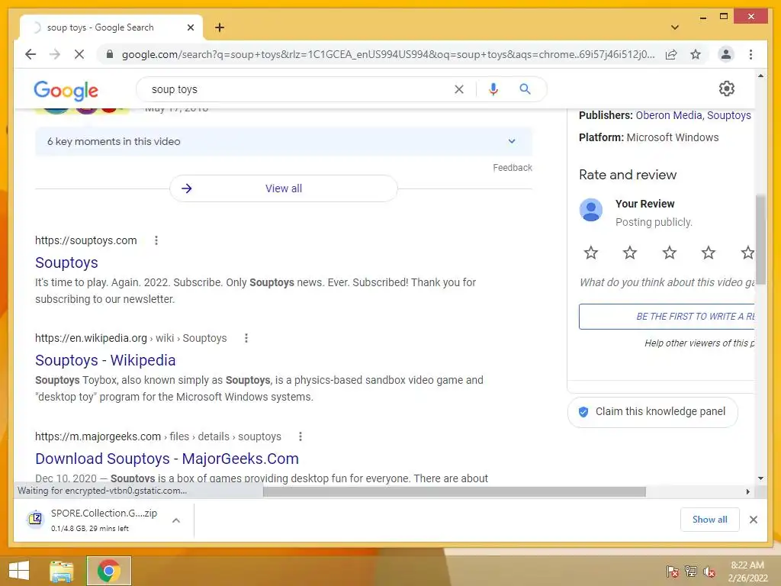781x586 pixels.
Task: Open Windows Start menu
Action: pyautogui.click(x=19, y=571)
